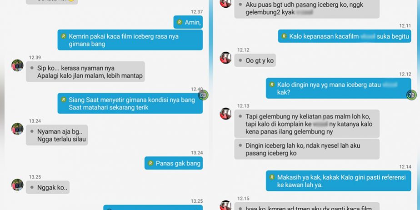Click the round badge showing 72
The width and height of the screenshot is (420, 210).
pyautogui.click(x=411, y=95)
